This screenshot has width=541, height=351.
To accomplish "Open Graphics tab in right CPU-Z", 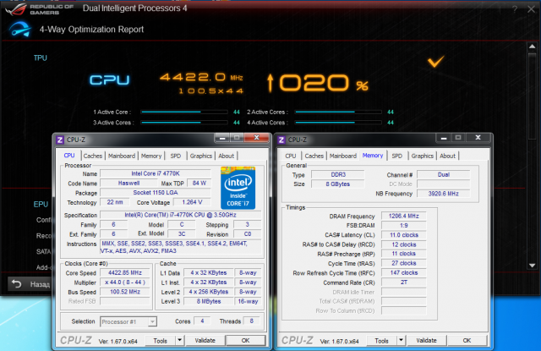I will [x=423, y=156].
